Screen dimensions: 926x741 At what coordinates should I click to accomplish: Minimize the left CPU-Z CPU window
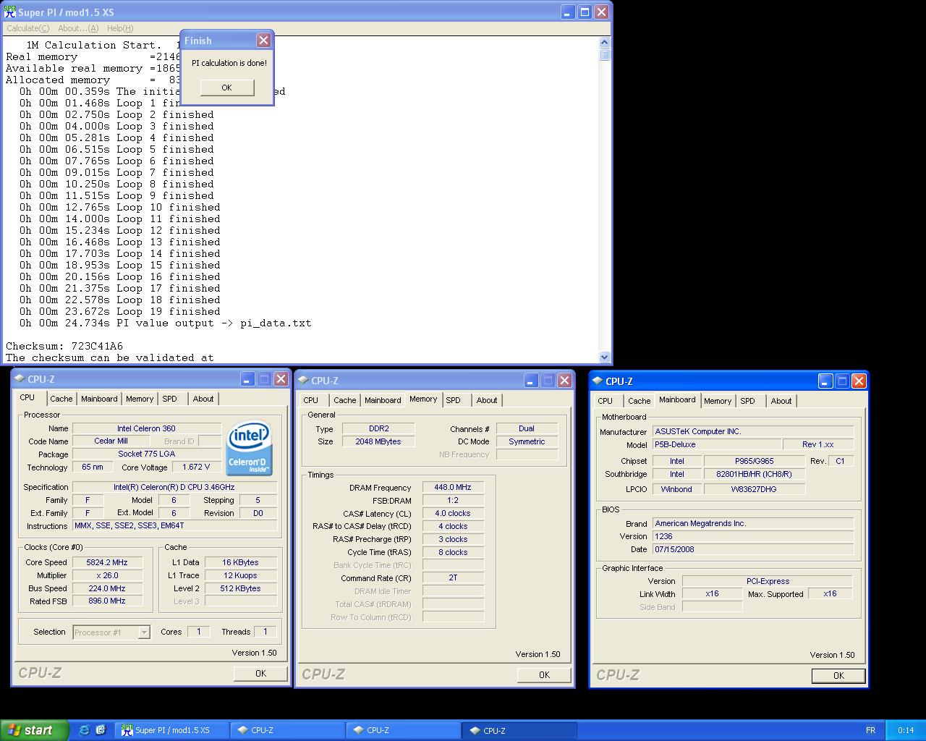pyautogui.click(x=247, y=379)
